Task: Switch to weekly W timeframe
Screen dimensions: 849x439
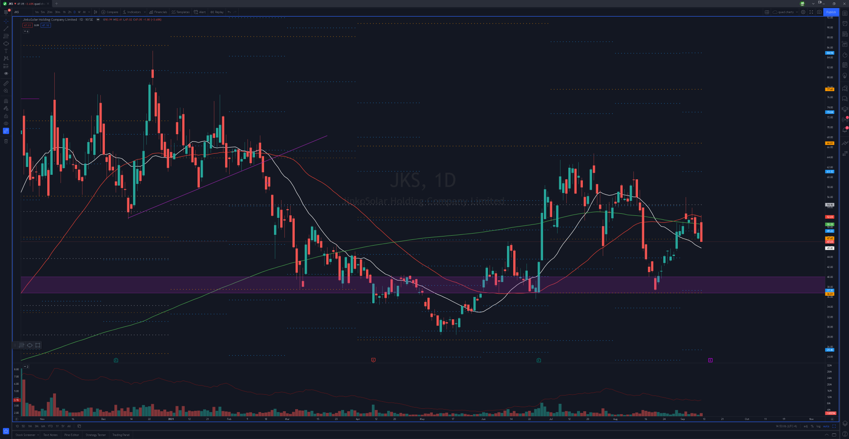Action: click(79, 12)
